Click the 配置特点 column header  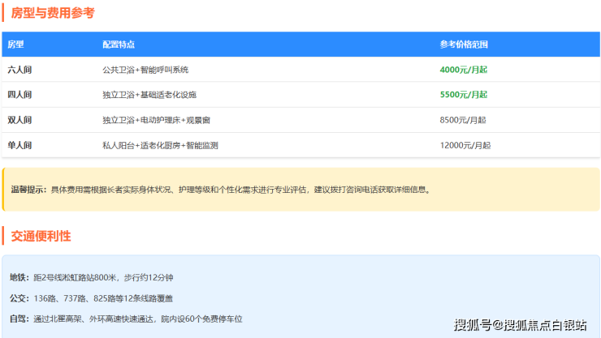point(119,45)
